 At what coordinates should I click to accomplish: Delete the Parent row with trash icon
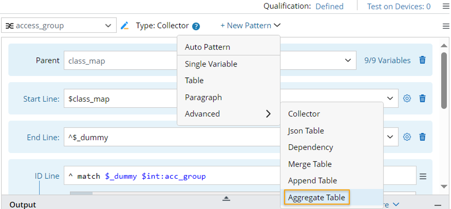click(423, 60)
